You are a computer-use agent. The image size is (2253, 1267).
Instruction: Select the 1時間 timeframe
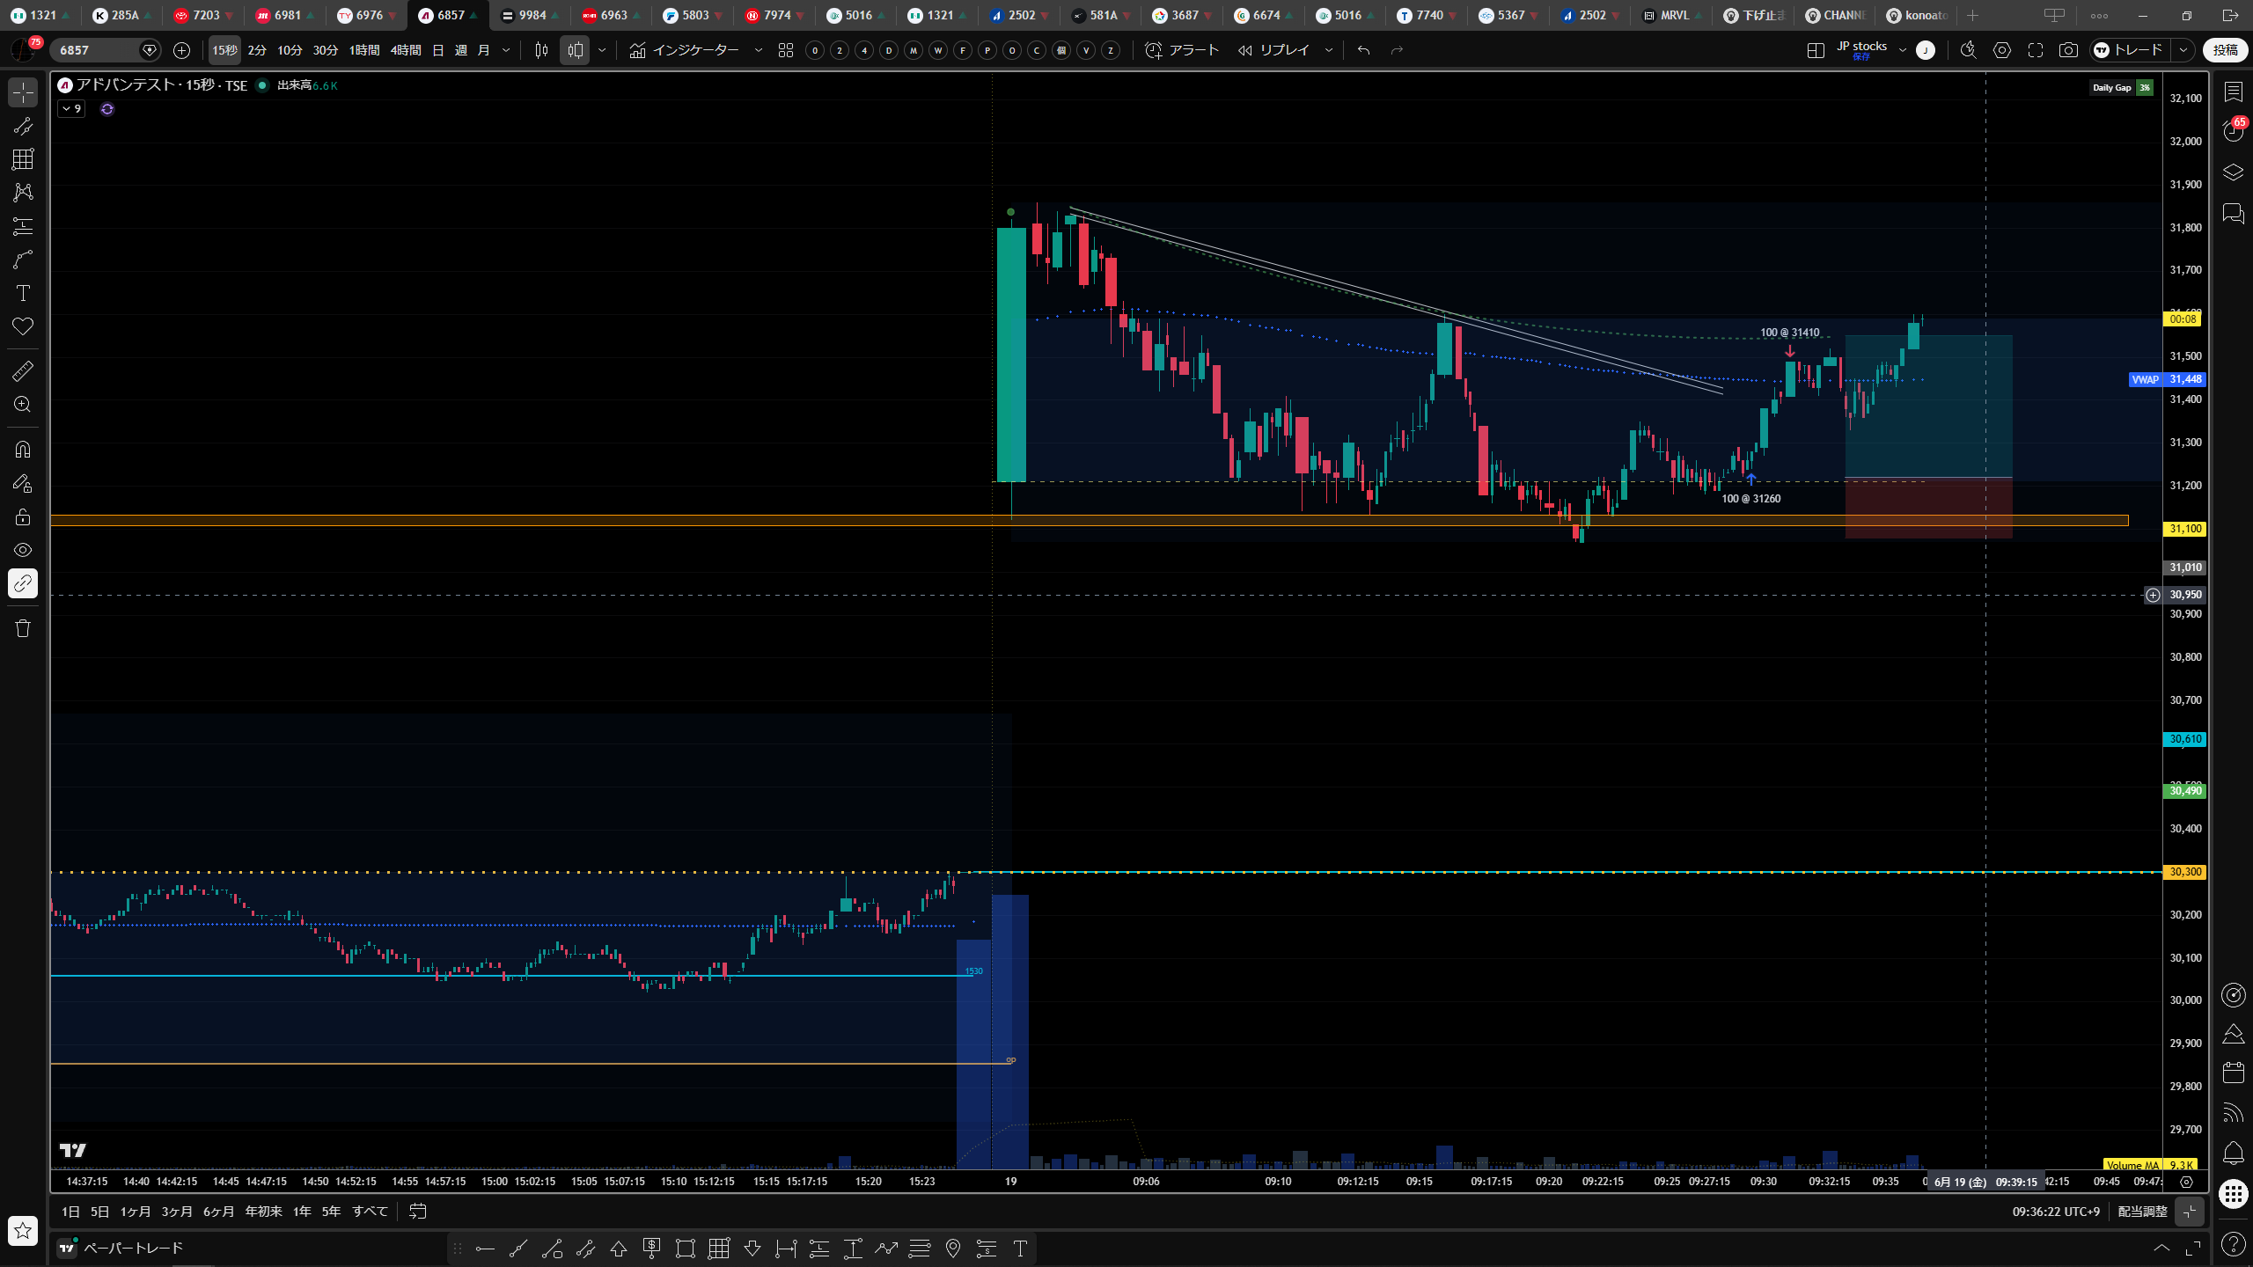click(364, 50)
